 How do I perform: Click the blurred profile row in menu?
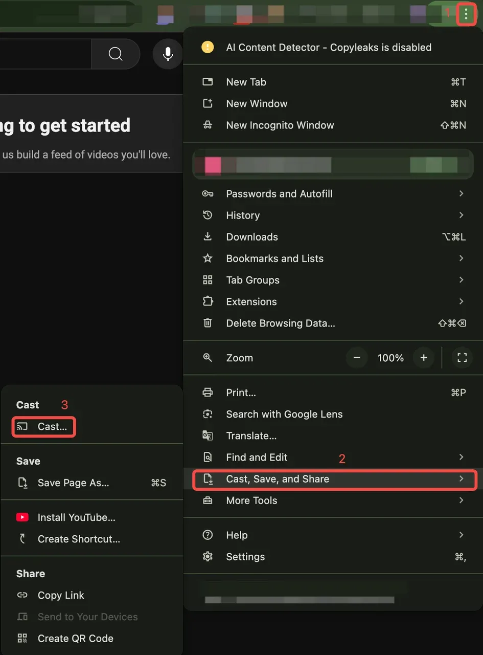pos(333,164)
